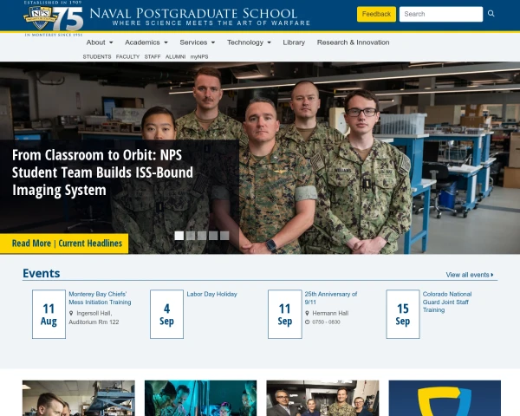
Task: Expand the Services dropdown menu
Action: tap(198, 42)
